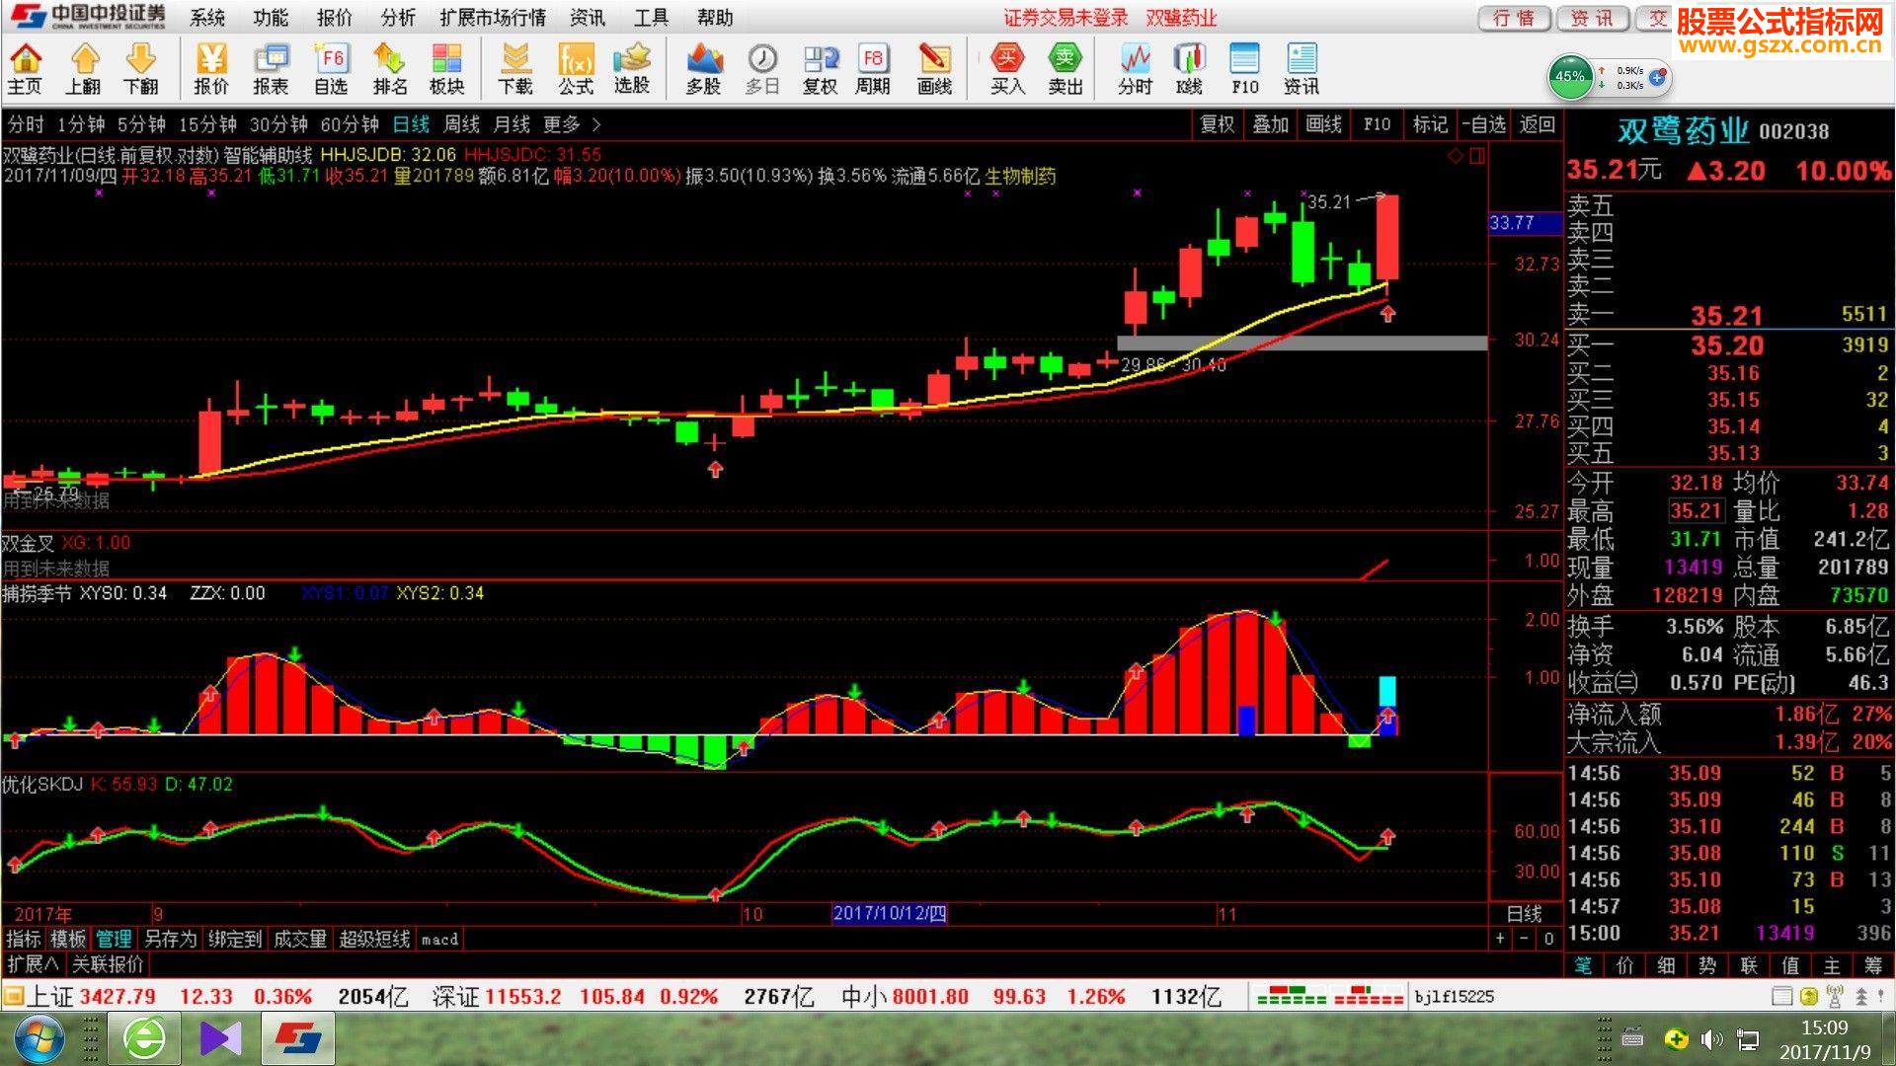This screenshot has width=1896, height=1066.
Task: Click the 45% green speed indicator
Action: (x=1570, y=77)
